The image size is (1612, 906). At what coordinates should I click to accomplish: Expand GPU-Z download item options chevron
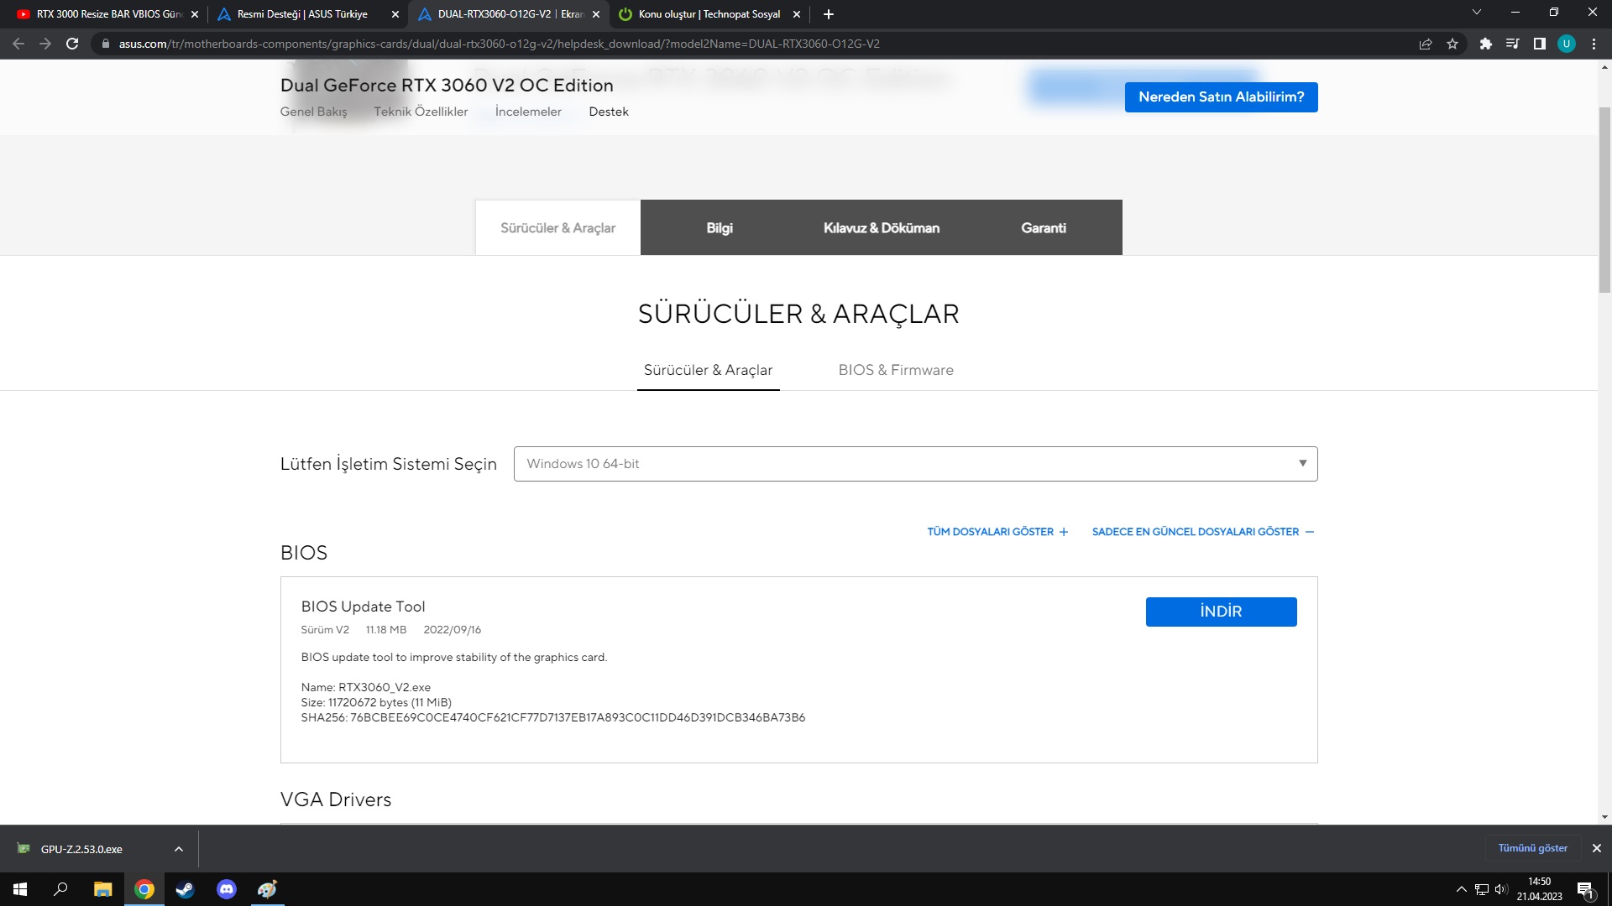click(x=178, y=849)
